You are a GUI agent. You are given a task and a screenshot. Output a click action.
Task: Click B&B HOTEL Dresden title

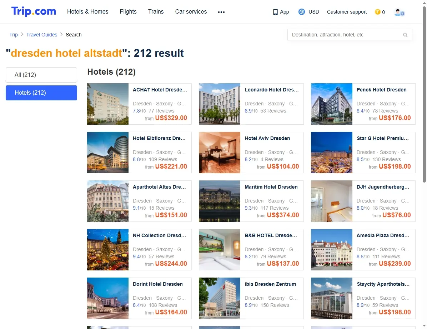tap(271, 235)
